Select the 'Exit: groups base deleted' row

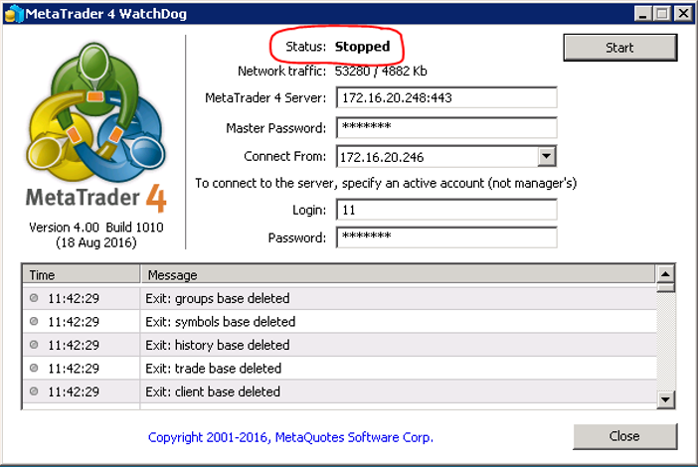340,298
